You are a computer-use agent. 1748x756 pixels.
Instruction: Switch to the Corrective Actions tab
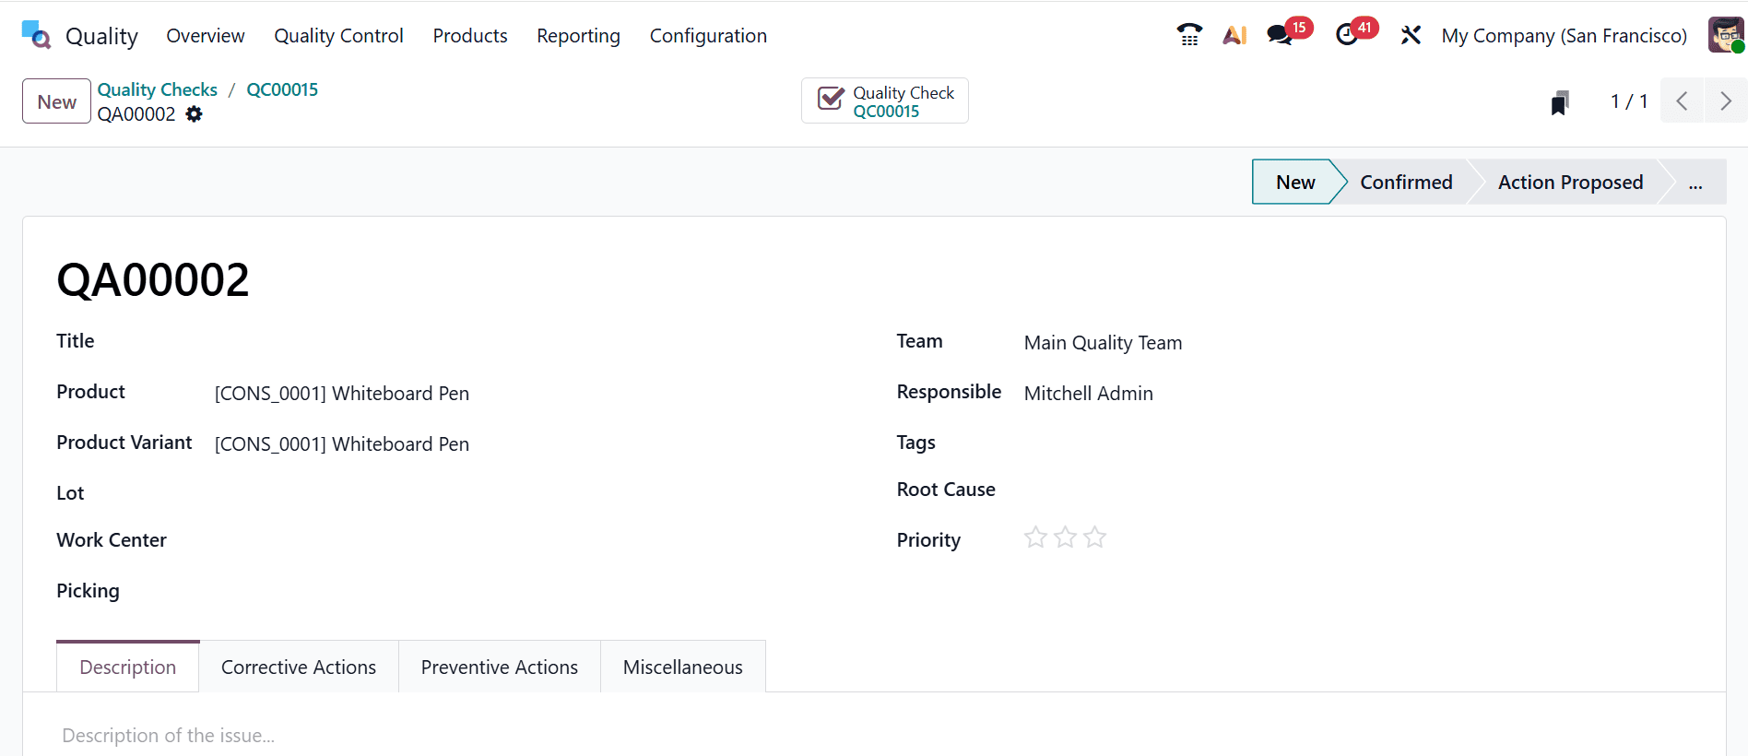click(299, 667)
